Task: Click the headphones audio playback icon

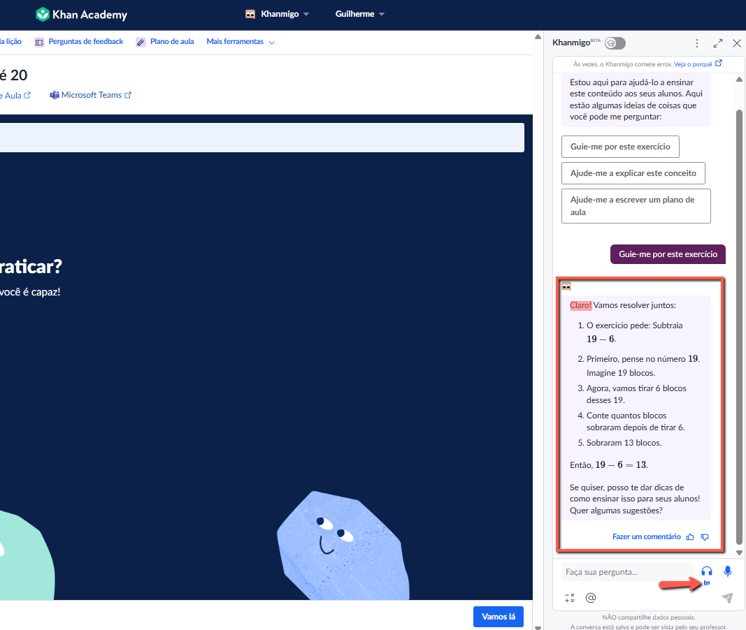Action: pos(707,571)
